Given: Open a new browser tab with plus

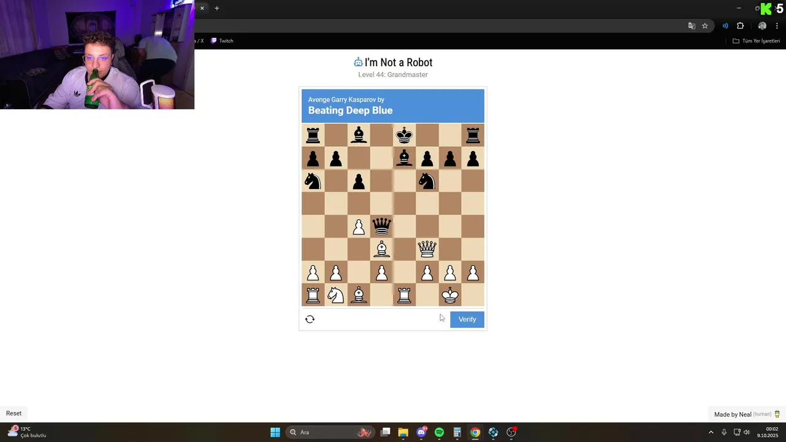Looking at the screenshot, I should point(217,8).
